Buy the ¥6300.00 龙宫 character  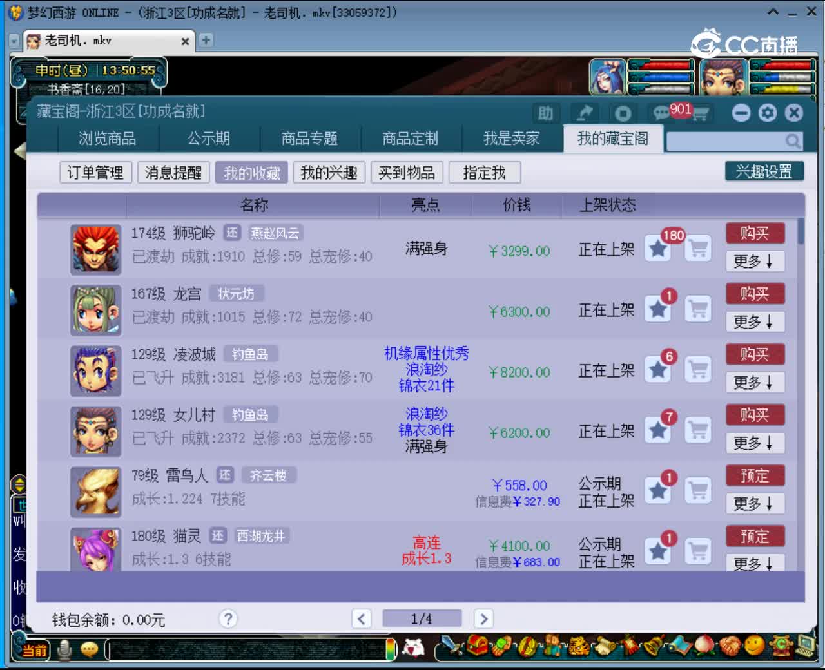755,294
